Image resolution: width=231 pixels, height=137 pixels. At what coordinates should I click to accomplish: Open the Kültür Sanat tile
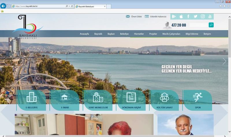coord(164,100)
